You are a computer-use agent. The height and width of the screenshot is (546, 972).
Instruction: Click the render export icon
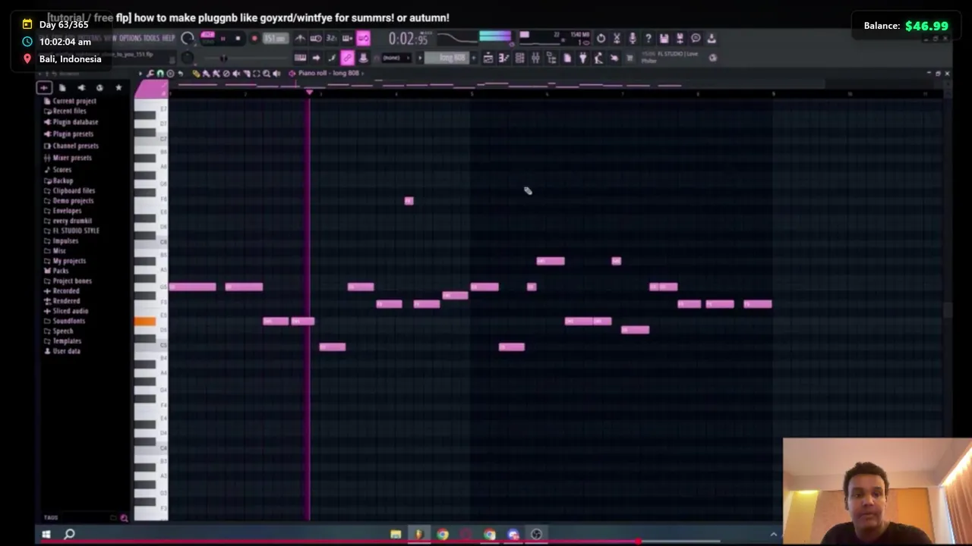(x=680, y=38)
